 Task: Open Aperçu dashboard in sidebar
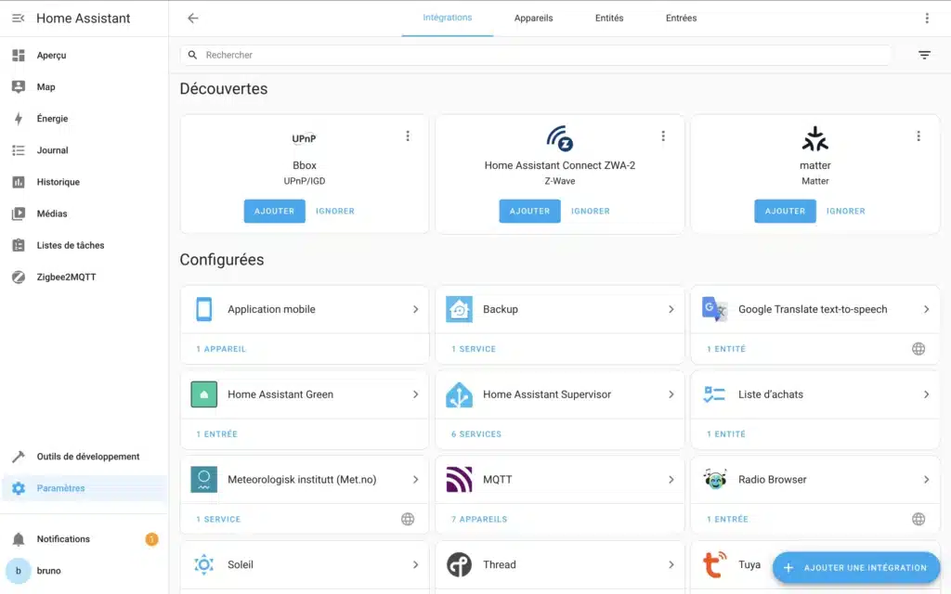(84, 55)
